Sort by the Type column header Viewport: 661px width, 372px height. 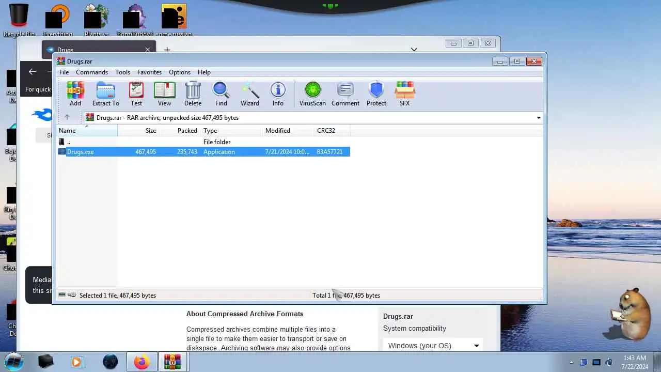point(231,131)
